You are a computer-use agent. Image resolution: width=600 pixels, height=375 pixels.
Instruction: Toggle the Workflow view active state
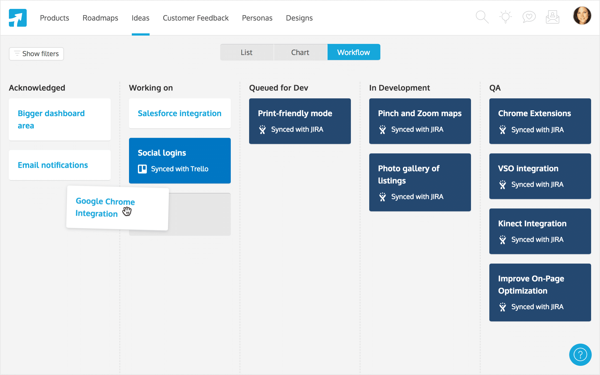354,52
